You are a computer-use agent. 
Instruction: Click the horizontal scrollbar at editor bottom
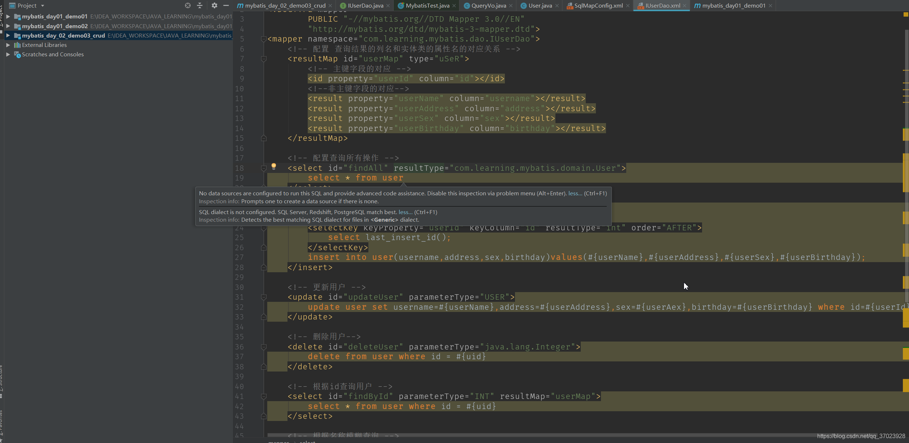542,435
